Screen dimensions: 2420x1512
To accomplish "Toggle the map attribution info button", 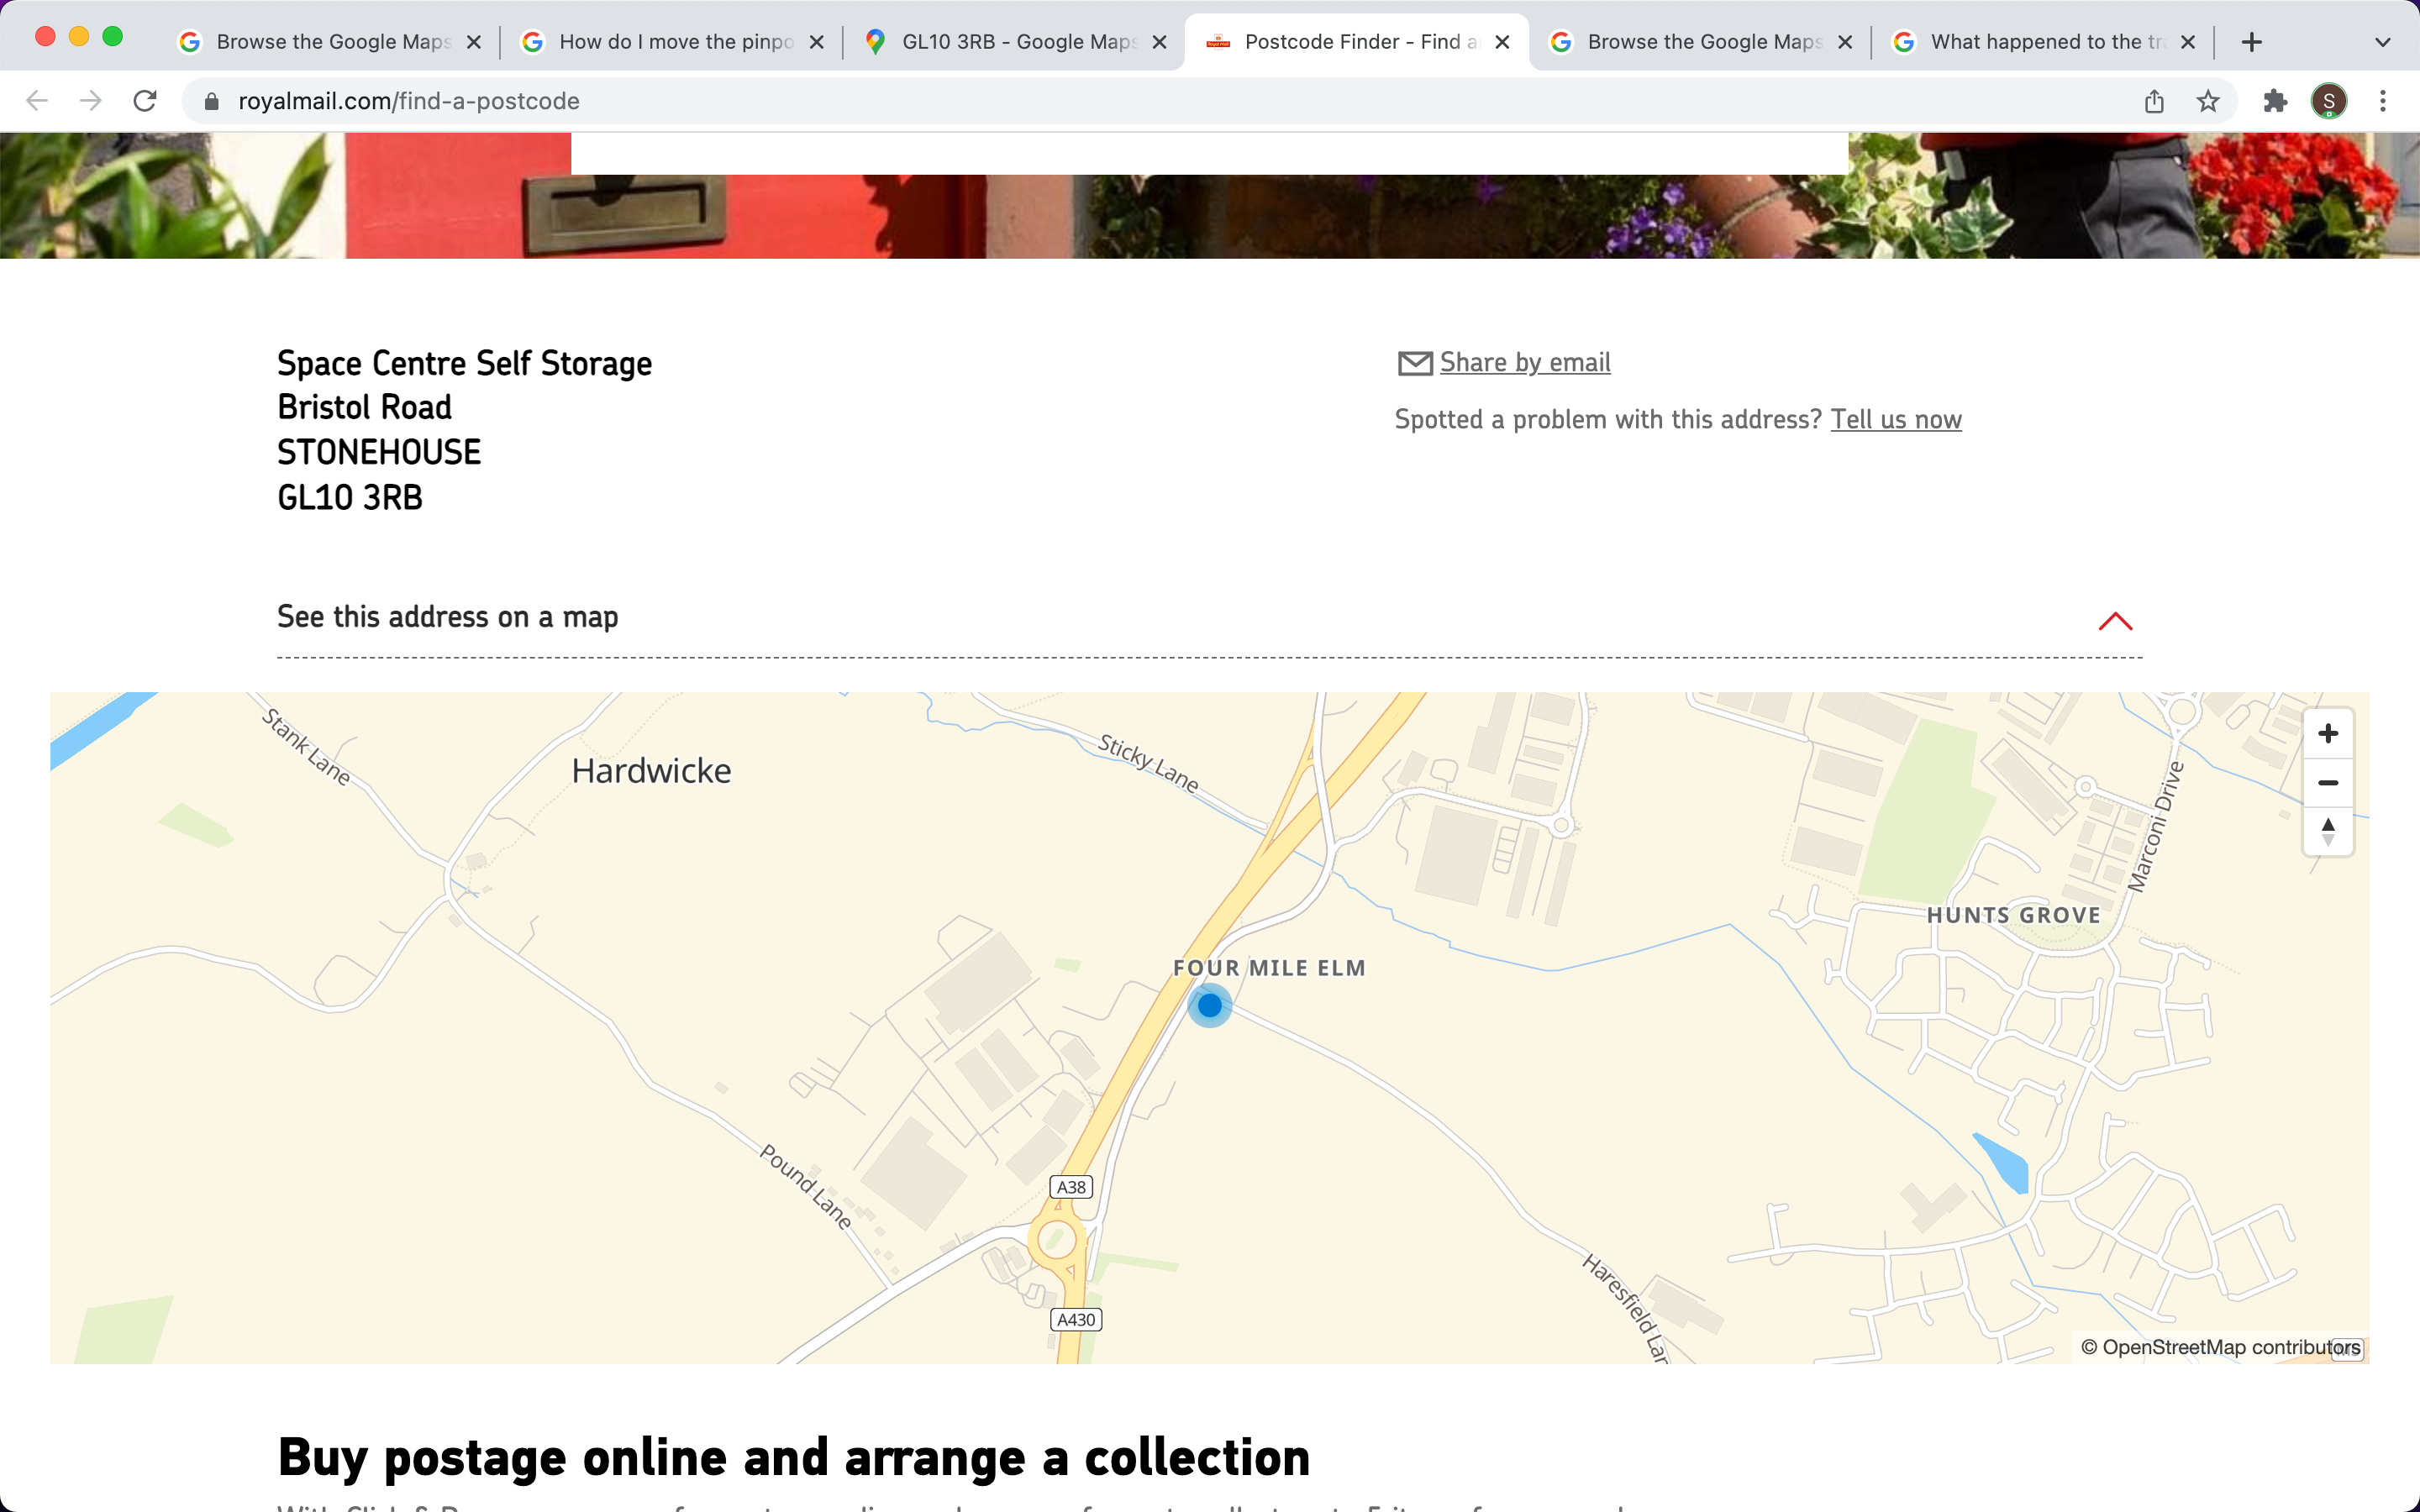I will pyautogui.click(x=2346, y=1348).
